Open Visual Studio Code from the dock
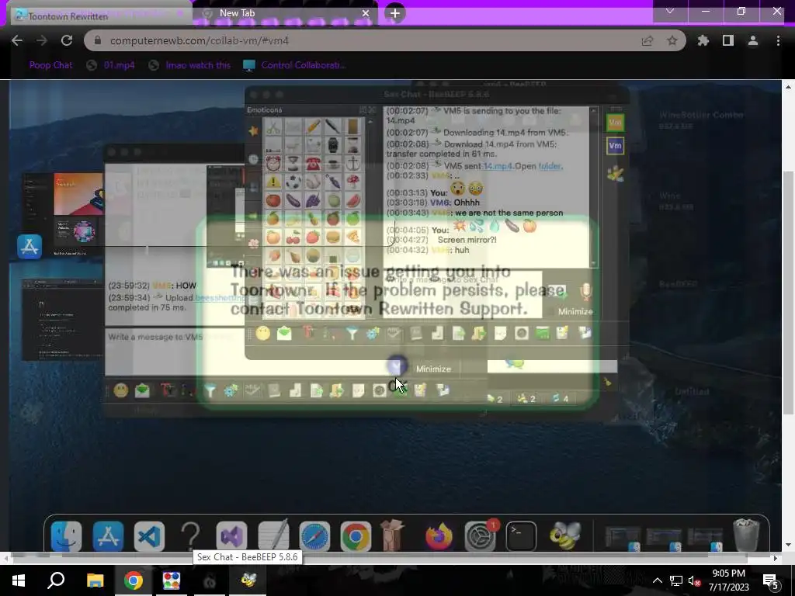This screenshot has width=795, height=596. [149, 535]
